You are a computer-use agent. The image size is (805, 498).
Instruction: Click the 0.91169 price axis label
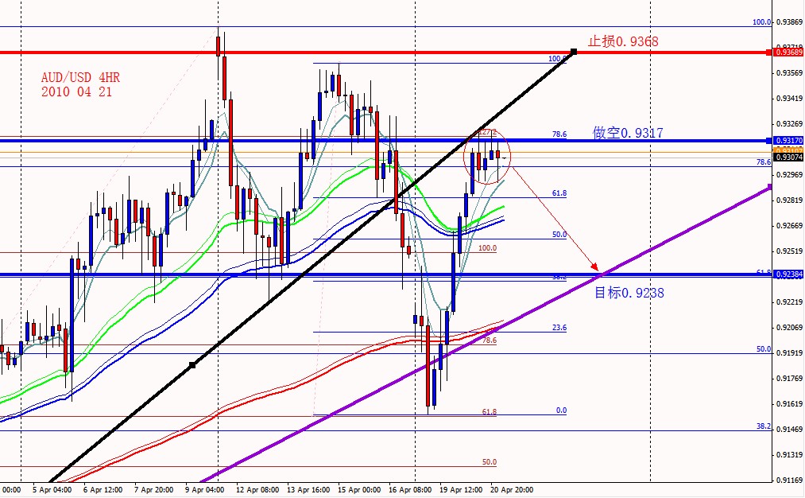coord(789,480)
